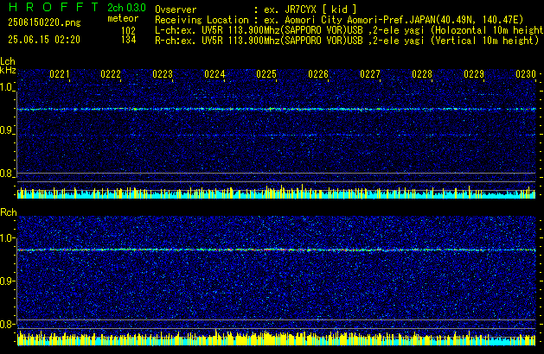This screenshot has width=544, height=354.
Task: Click the 0225 time marker
Action: tap(266, 74)
